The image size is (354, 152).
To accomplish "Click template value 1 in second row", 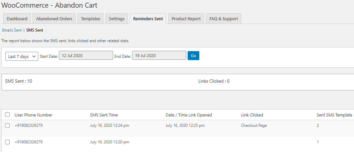I will point(318,142).
